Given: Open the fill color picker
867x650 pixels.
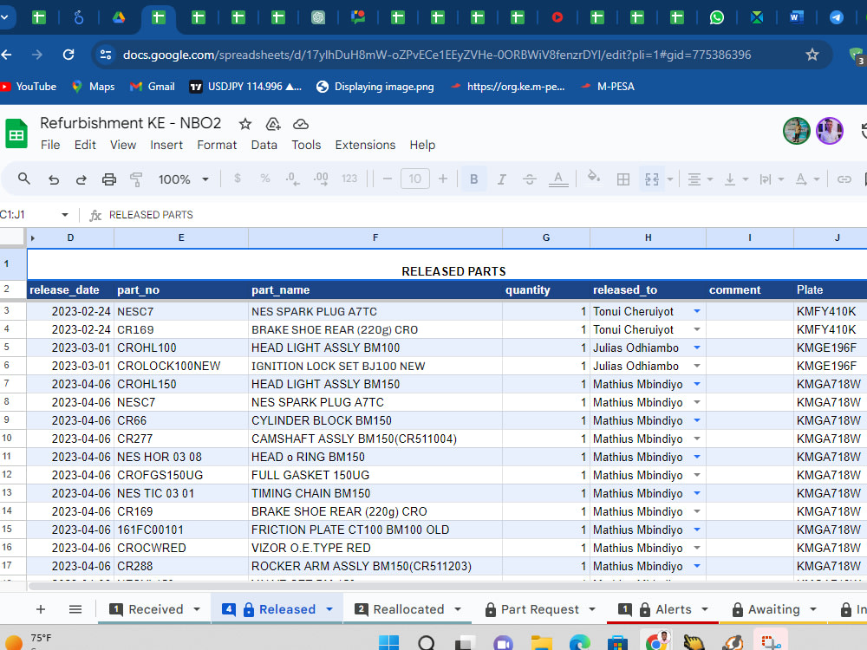Looking at the screenshot, I should coord(593,178).
